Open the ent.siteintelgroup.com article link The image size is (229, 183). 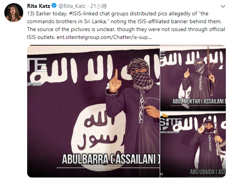pos(104,37)
